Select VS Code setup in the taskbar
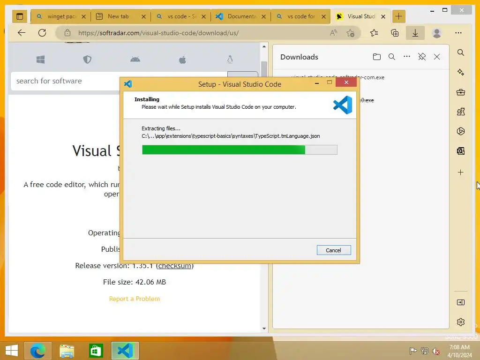 [x=125, y=351]
